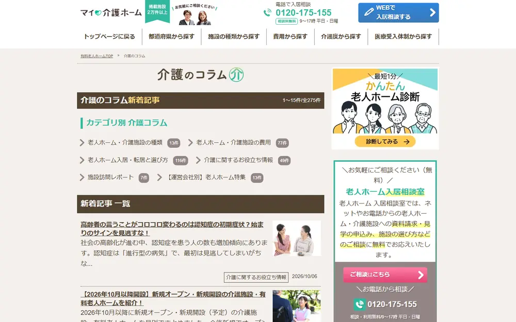
Task: Open the 老人ホーム・介護施設の費用 category link
Action: coord(234,143)
